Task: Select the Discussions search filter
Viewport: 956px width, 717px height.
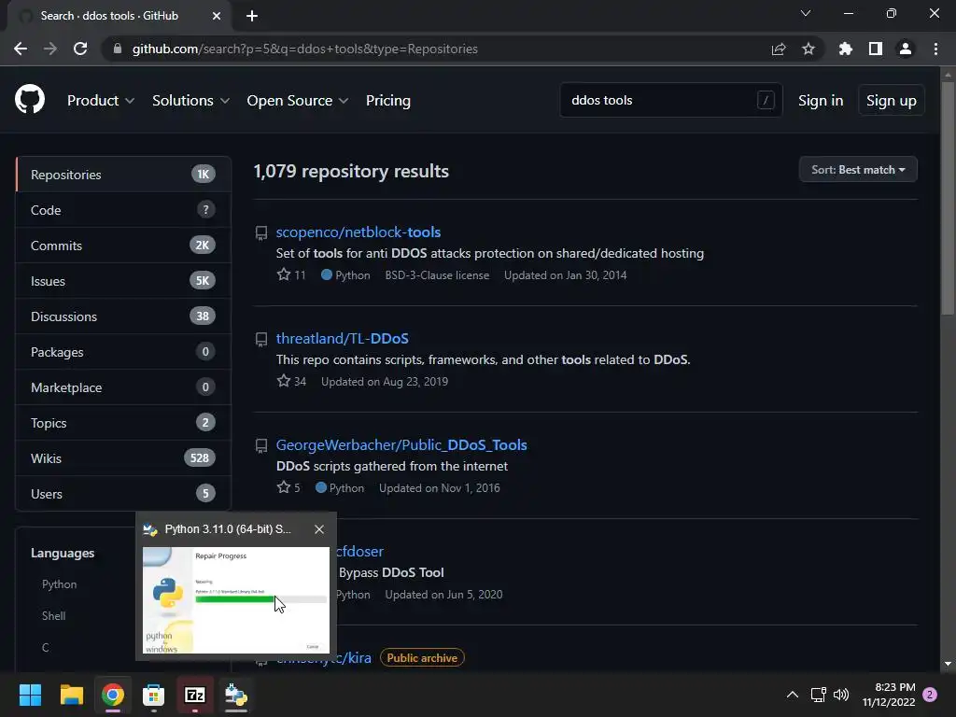Action: click(123, 316)
